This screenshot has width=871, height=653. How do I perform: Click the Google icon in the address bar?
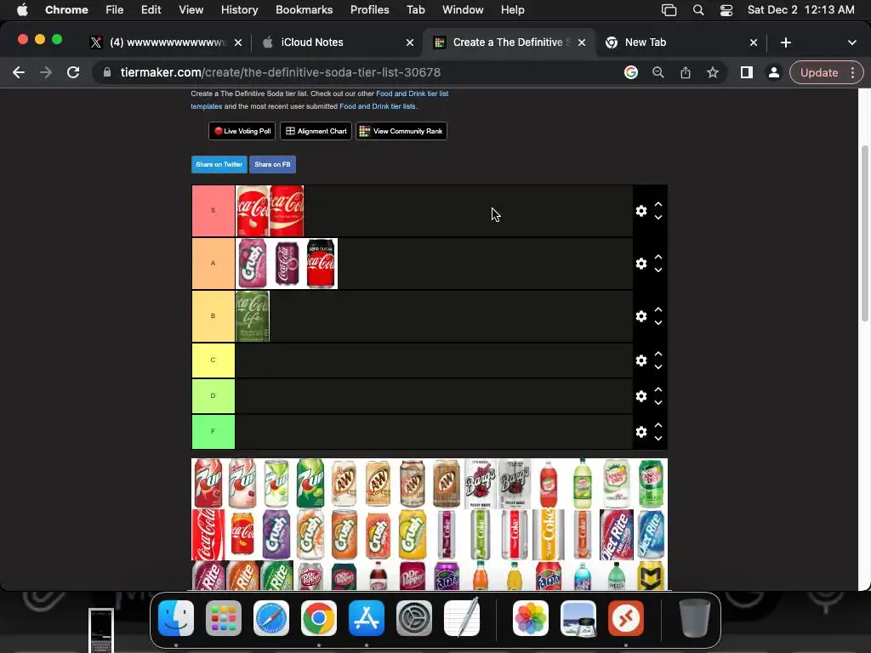tap(630, 73)
